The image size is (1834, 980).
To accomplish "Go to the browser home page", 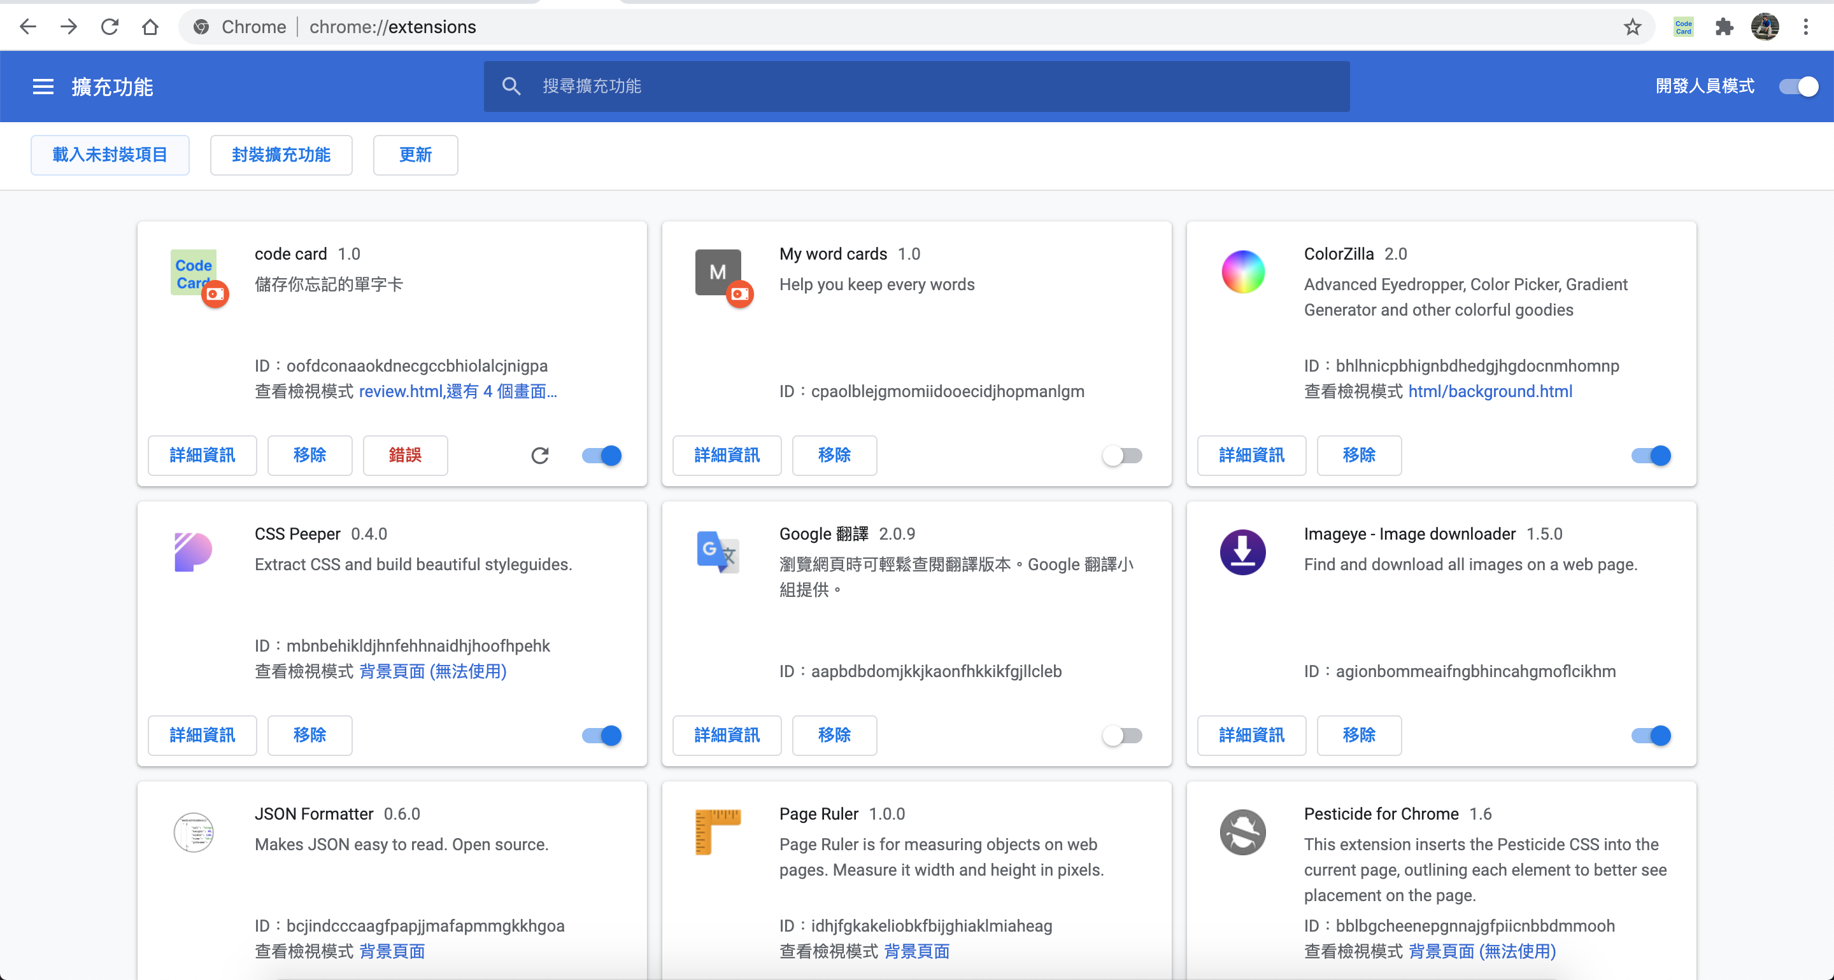I will click(150, 27).
